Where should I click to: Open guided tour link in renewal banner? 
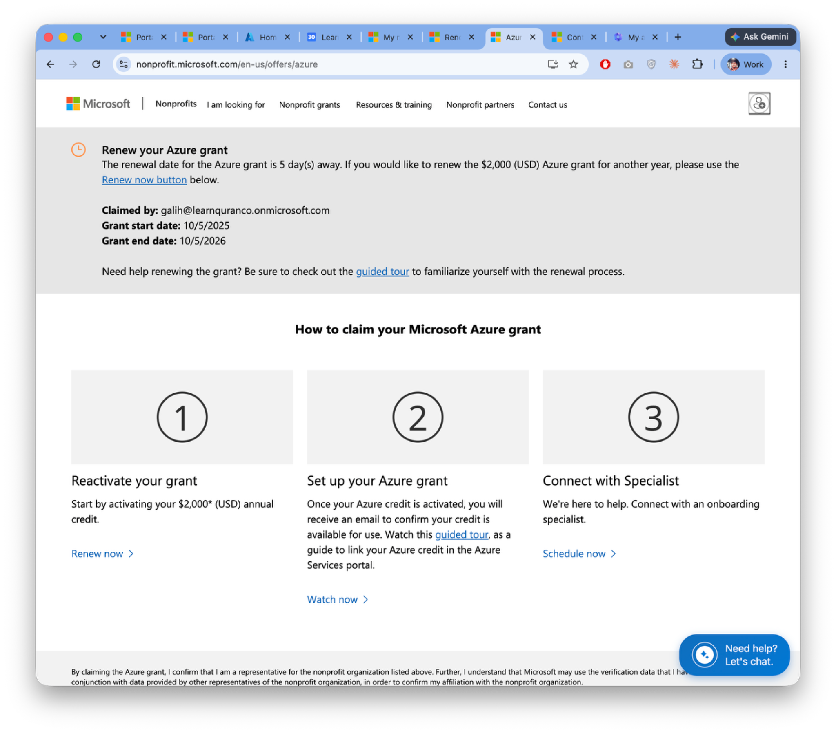click(x=382, y=271)
